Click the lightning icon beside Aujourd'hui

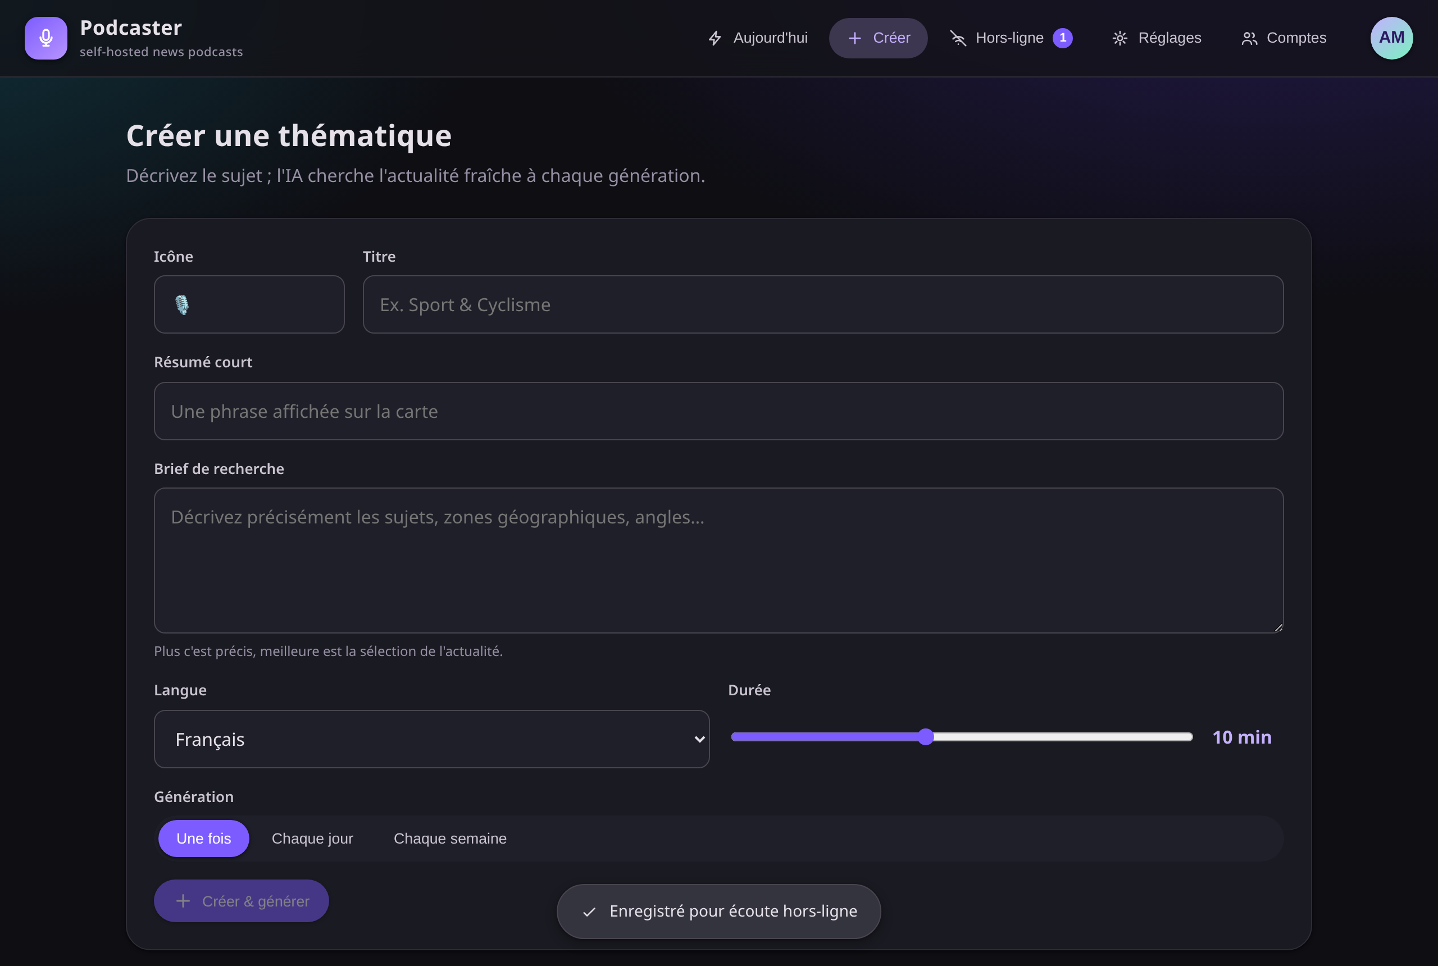pyautogui.click(x=715, y=38)
